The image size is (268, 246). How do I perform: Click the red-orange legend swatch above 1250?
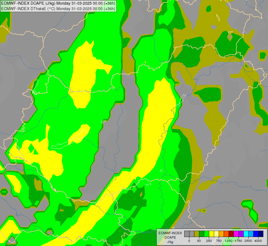pos(226,234)
